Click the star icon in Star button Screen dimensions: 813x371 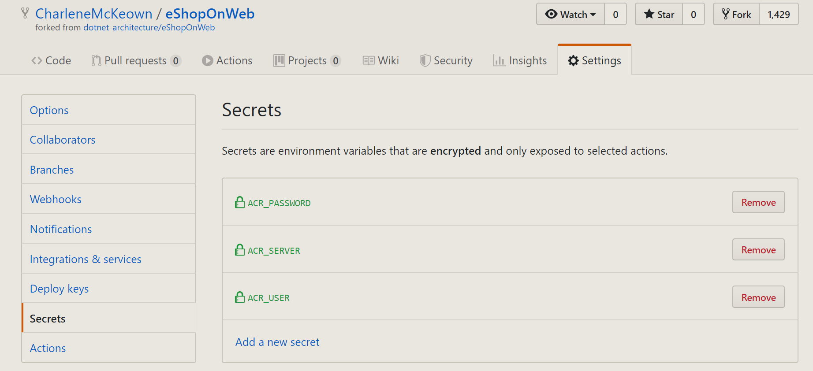(x=649, y=14)
